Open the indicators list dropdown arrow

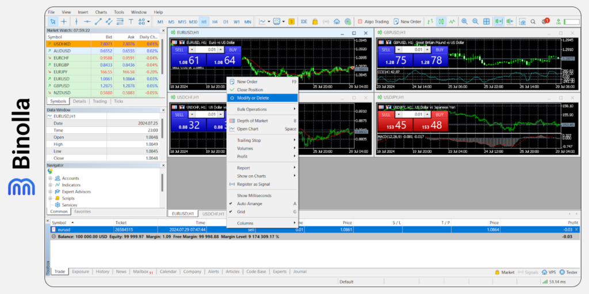(x=269, y=21)
